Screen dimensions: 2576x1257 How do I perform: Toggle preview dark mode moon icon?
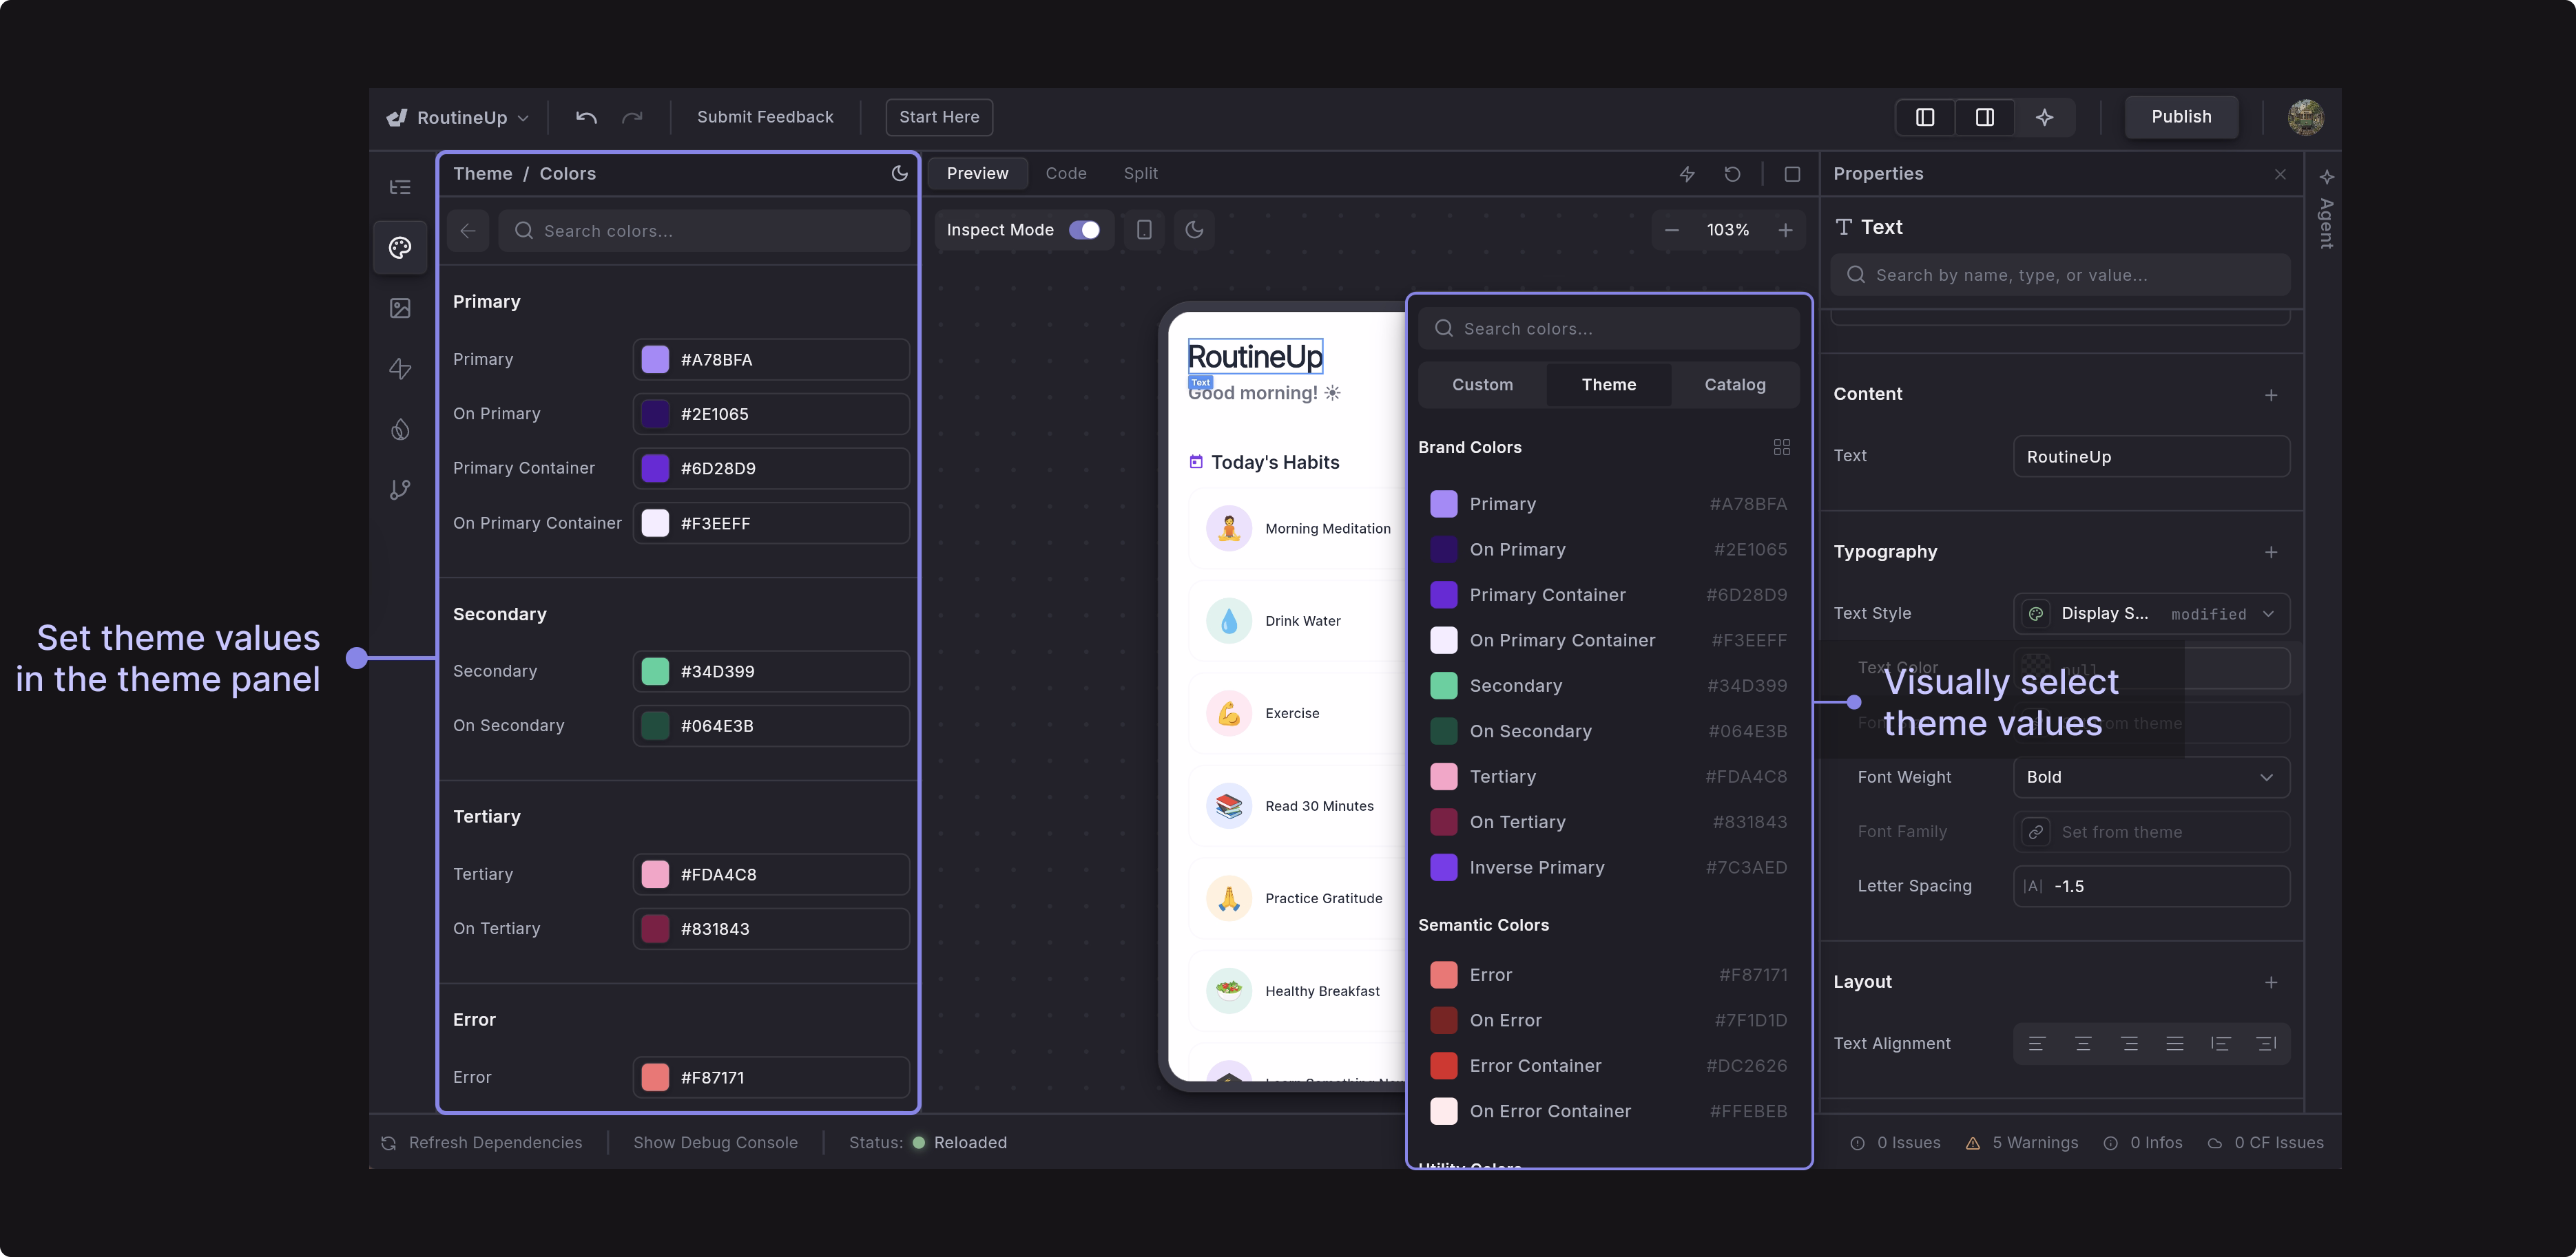(x=1194, y=230)
